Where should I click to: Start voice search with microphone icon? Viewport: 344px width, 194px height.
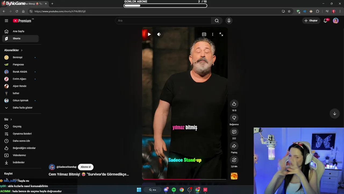coord(229,20)
